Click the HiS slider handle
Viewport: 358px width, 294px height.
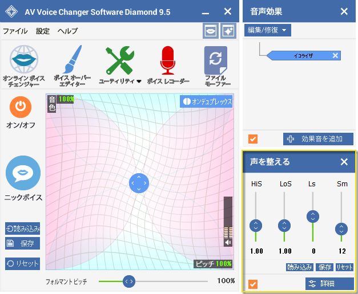pyautogui.click(x=256, y=226)
